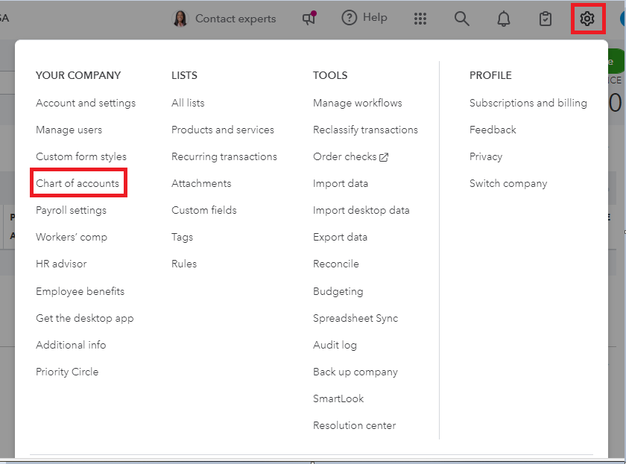Open Import data tool

coord(341,183)
